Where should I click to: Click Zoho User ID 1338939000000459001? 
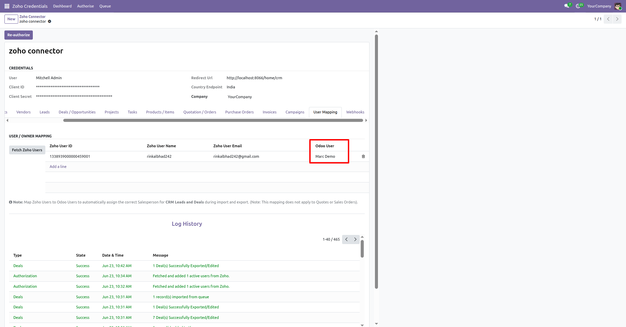70,156
